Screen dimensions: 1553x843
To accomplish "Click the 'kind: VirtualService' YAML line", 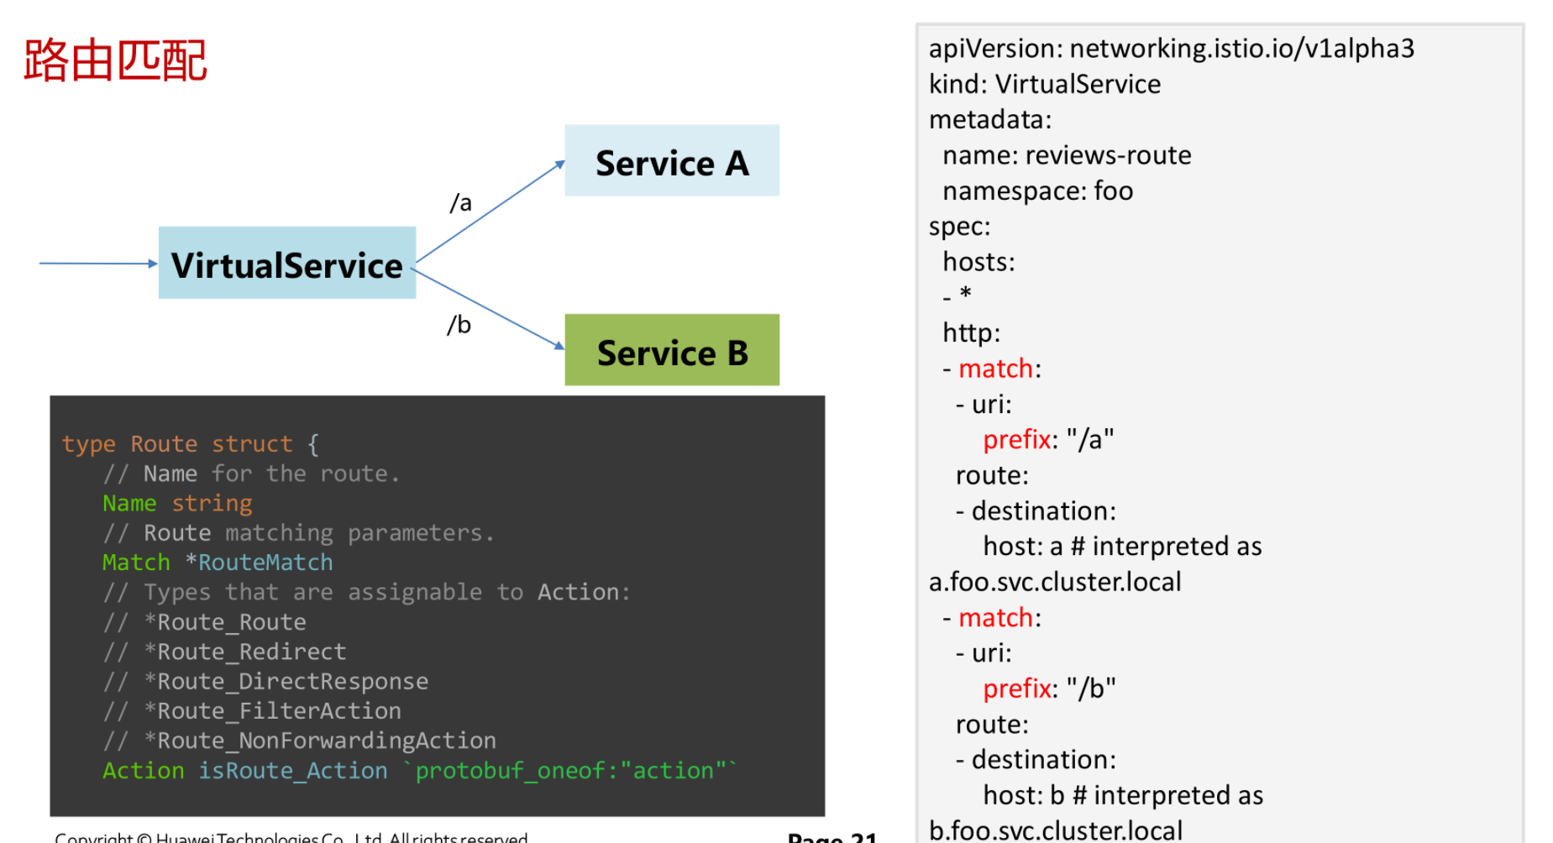I will pyautogui.click(x=1044, y=84).
